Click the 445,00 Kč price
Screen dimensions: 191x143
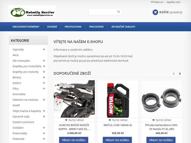pos(162,133)
